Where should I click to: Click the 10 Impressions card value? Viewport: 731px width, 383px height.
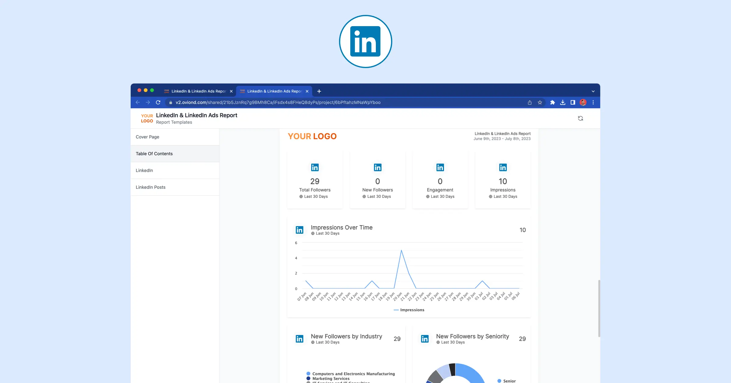(x=503, y=181)
